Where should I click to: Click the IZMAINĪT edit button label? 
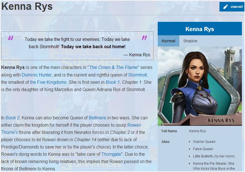pos(237,7)
